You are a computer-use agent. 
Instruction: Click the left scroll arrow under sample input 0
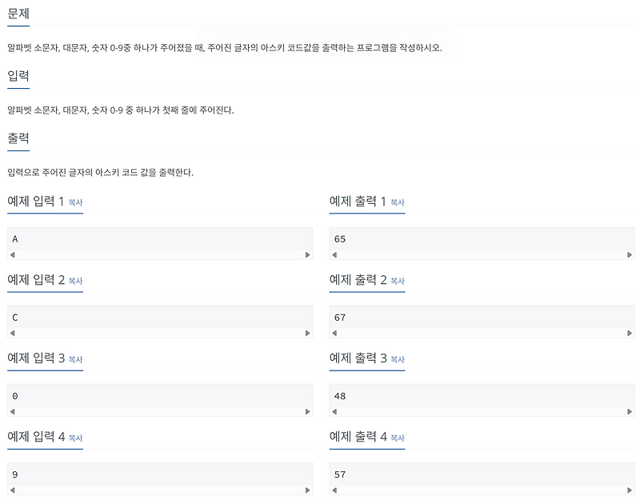[11, 411]
